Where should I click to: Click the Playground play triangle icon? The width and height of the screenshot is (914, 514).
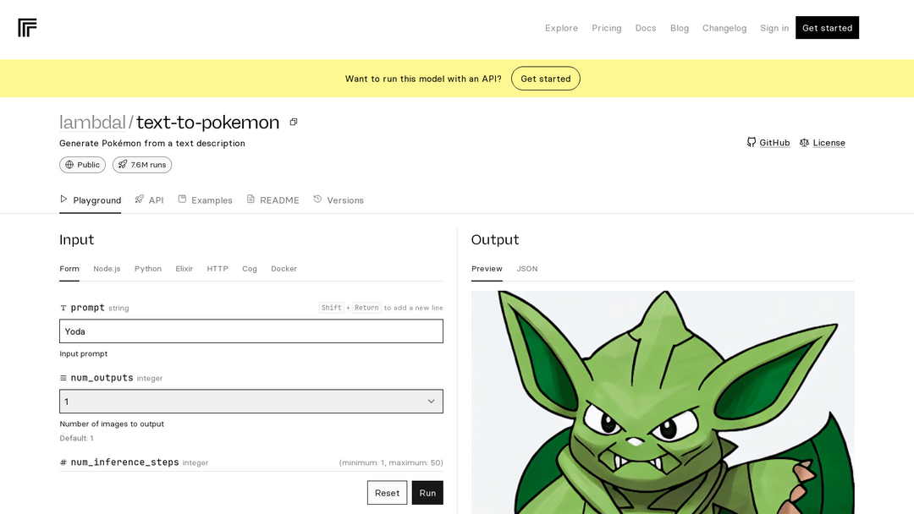point(63,199)
